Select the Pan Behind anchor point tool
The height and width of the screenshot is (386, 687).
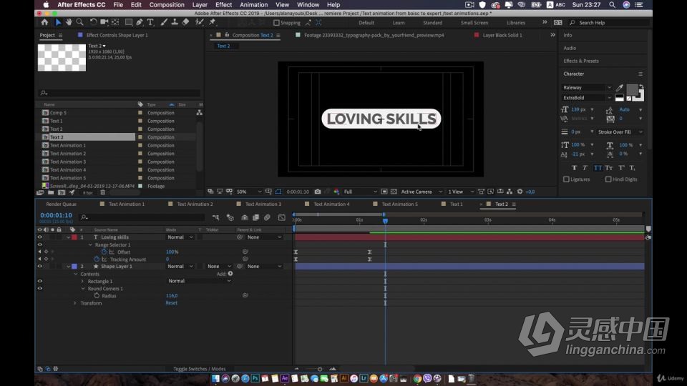[115, 22]
